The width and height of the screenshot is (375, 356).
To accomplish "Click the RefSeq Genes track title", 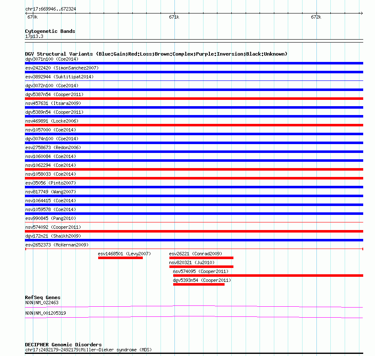I will (43, 297).
